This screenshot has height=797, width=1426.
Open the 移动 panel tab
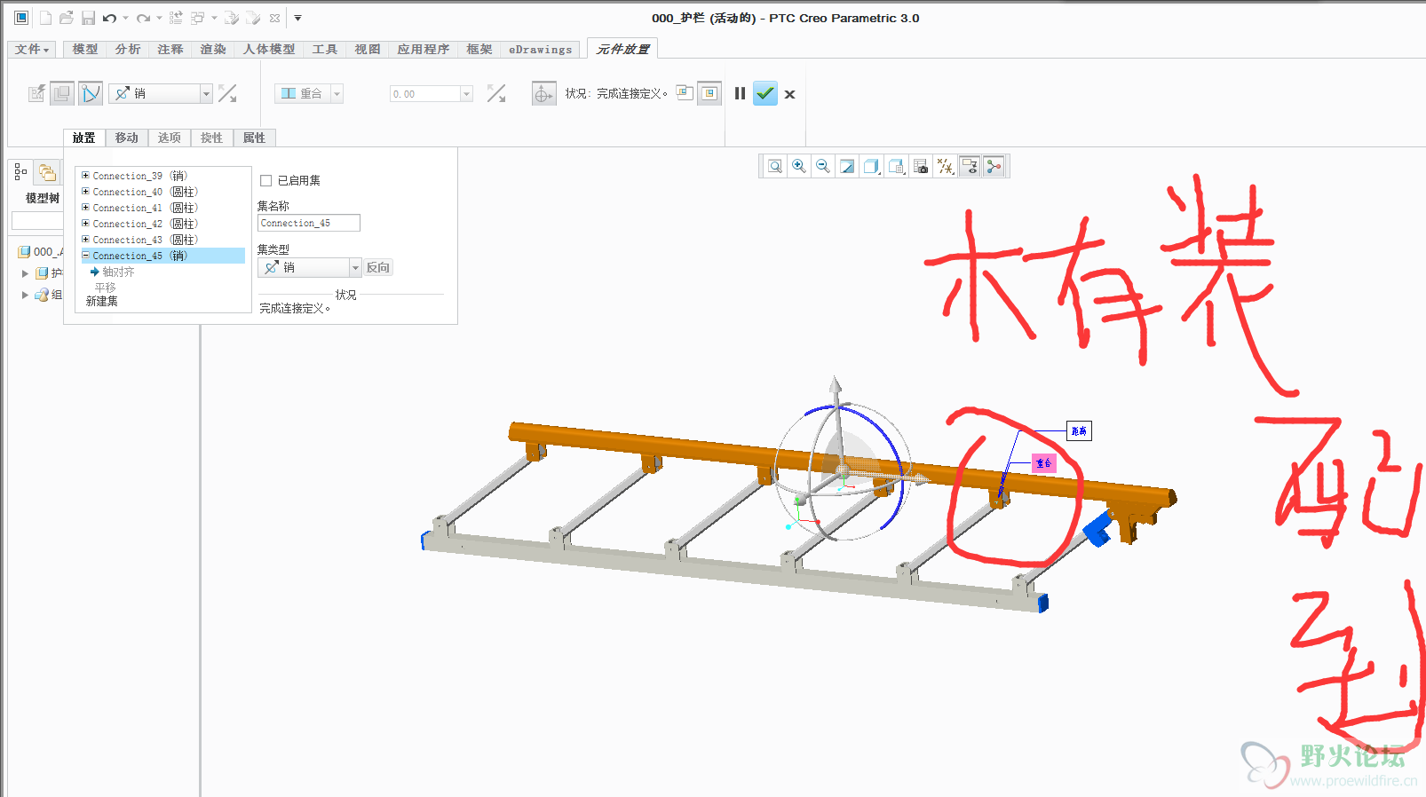coord(127,138)
